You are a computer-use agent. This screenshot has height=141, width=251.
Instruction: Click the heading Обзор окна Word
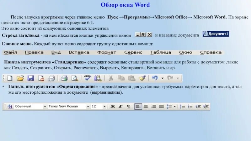coord(125,5)
